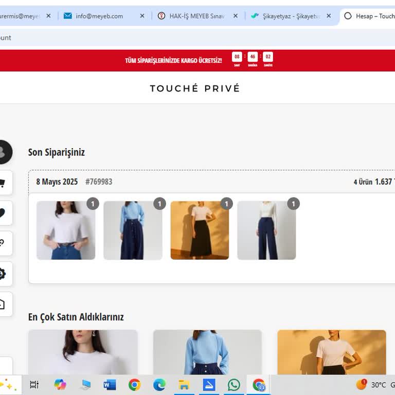Viewport: 395px width, 395px height.
Task: Switch to the Şikayetyaz tab
Action: click(291, 16)
